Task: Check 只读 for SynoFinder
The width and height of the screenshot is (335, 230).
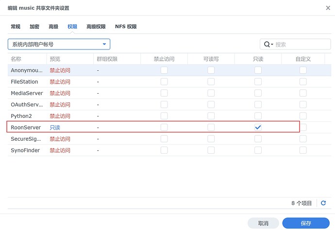Action: [258, 150]
